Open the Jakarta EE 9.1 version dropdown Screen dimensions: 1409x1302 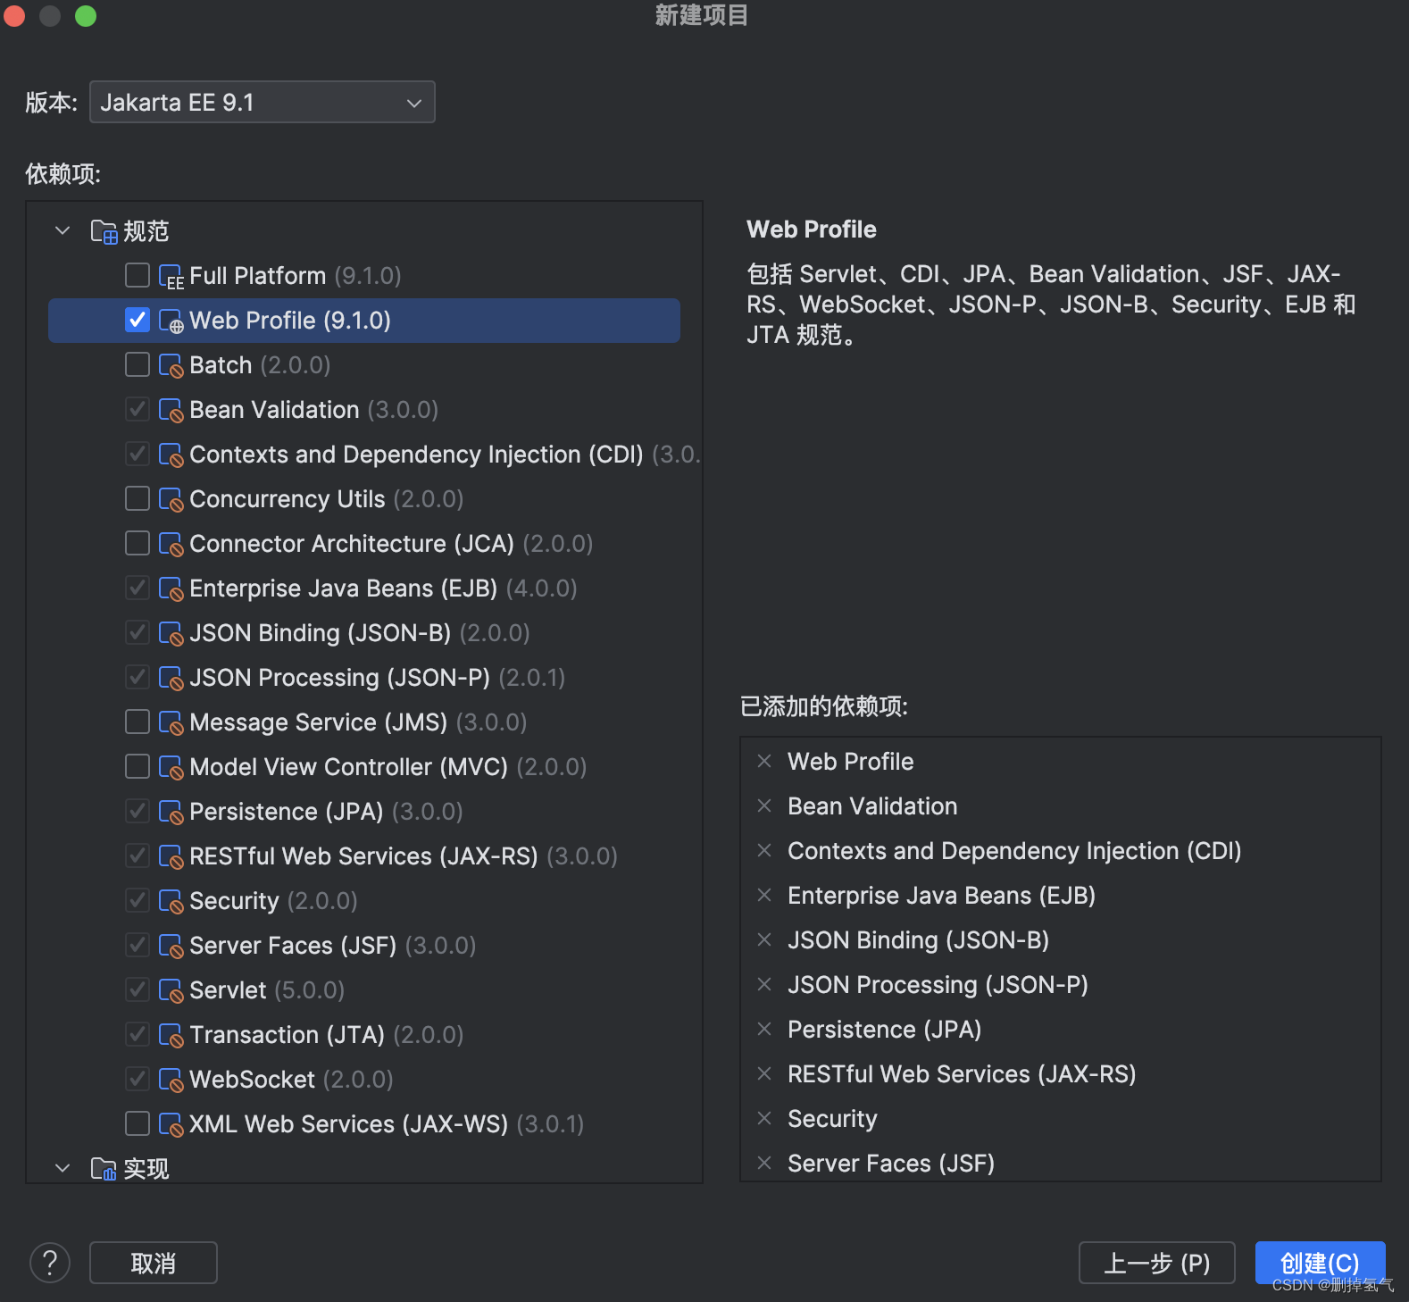coord(262,102)
